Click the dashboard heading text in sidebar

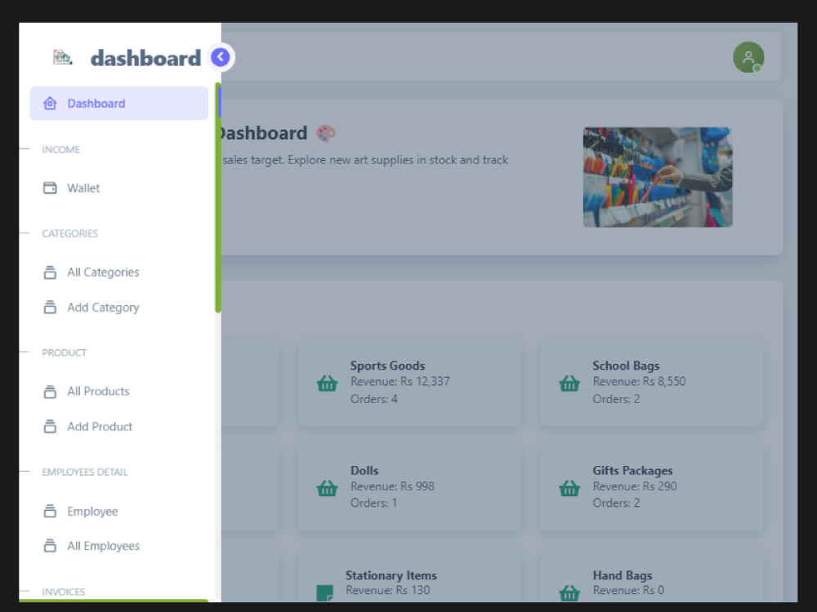pyautogui.click(x=145, y=58)
